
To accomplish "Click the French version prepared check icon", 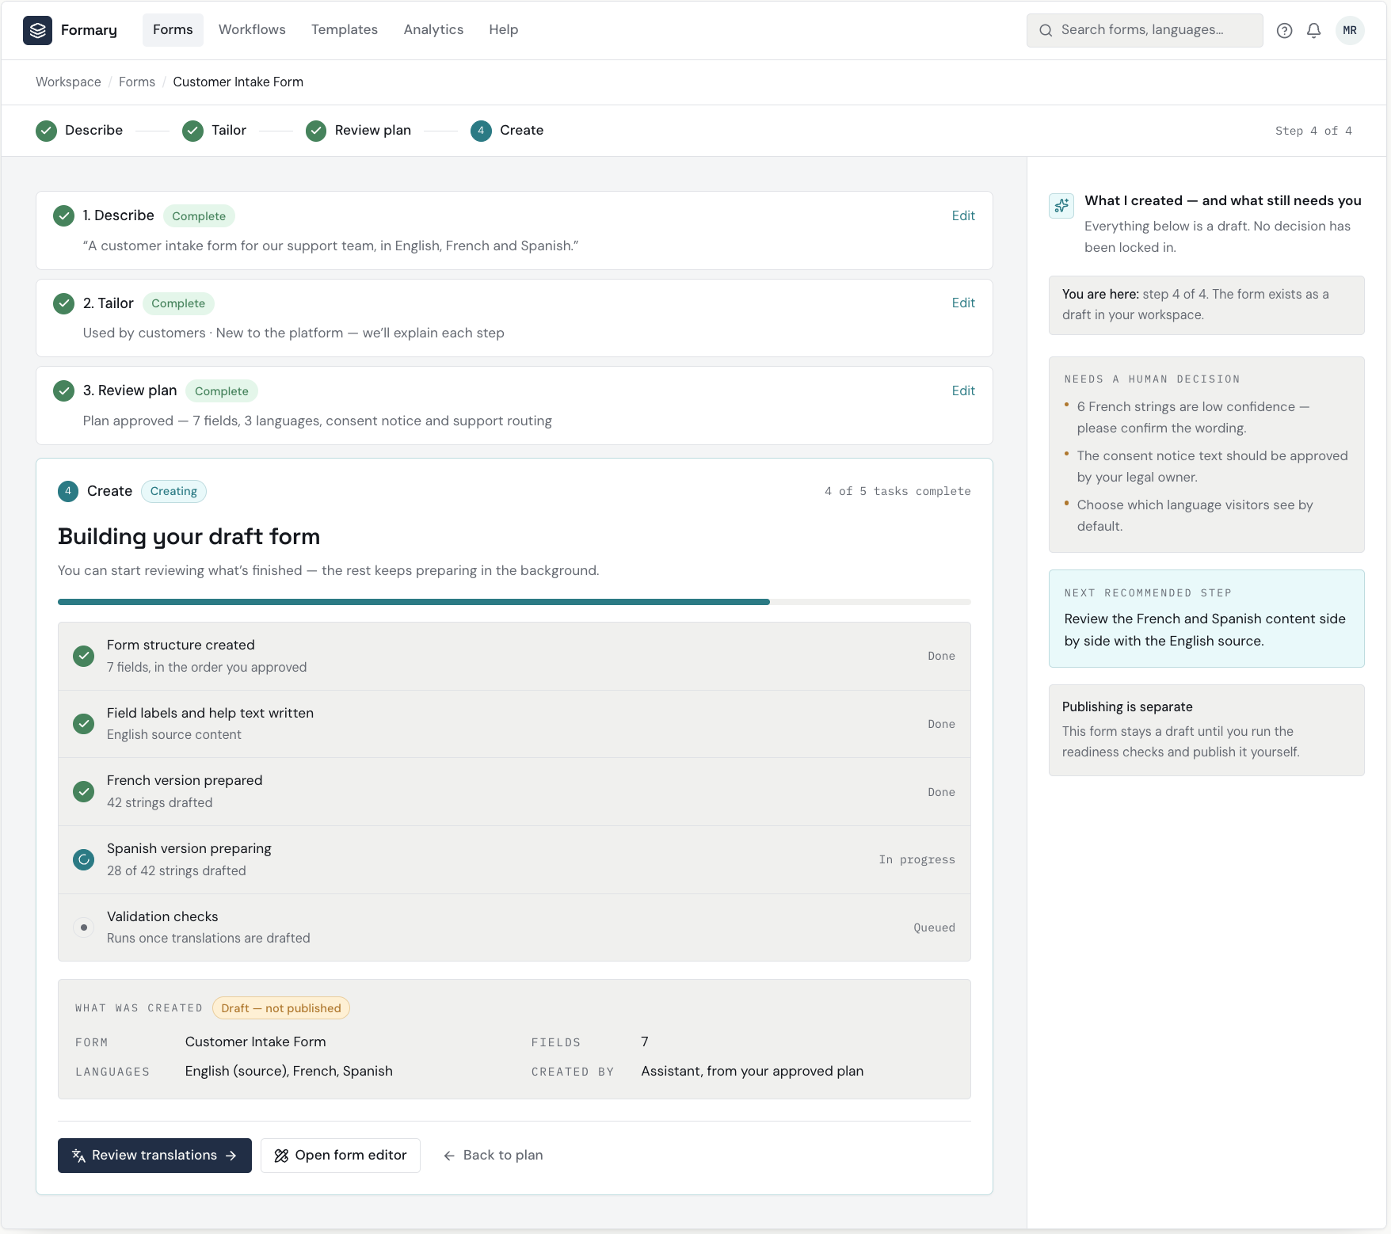I will click(83, 791).
